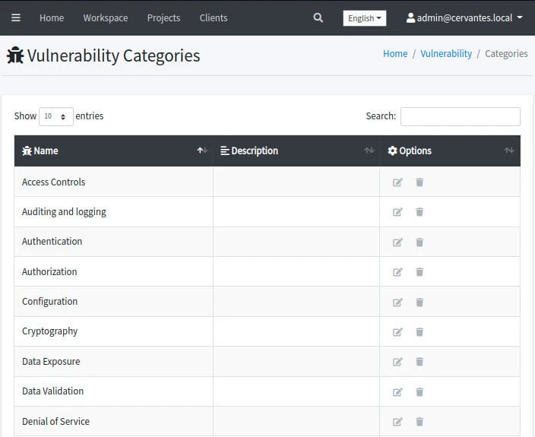
Task: Click the Home breadcrumb link
Action: [395, 54]
